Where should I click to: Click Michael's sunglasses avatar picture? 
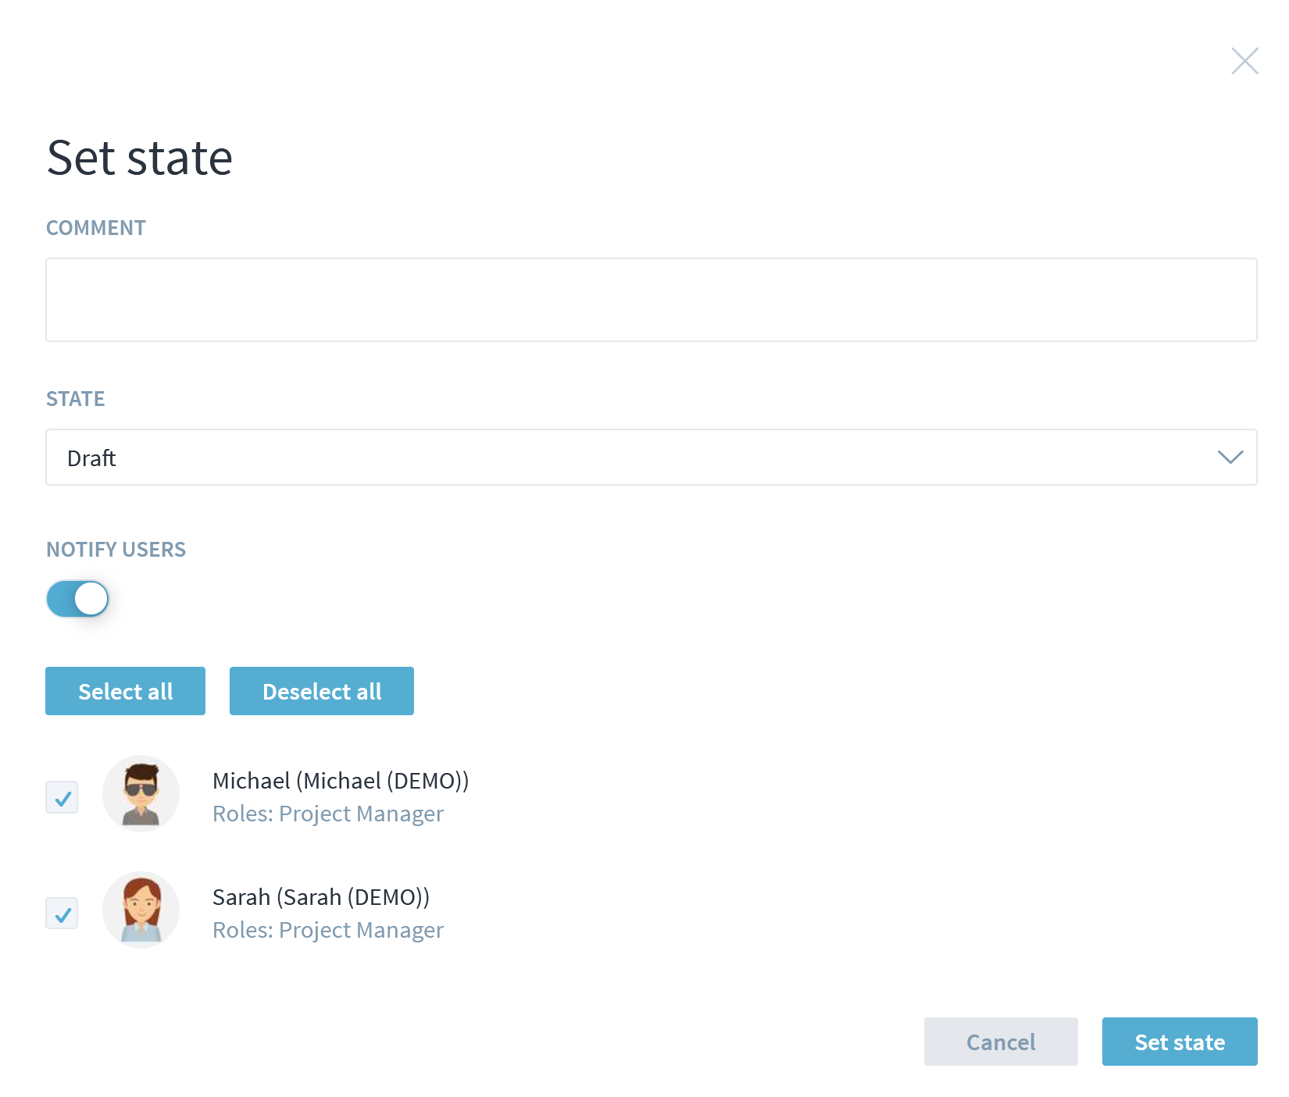point(141,793)
